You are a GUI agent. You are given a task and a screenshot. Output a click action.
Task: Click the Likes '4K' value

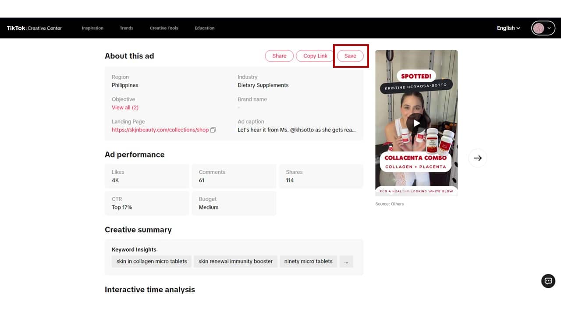(x=115, y=180)
